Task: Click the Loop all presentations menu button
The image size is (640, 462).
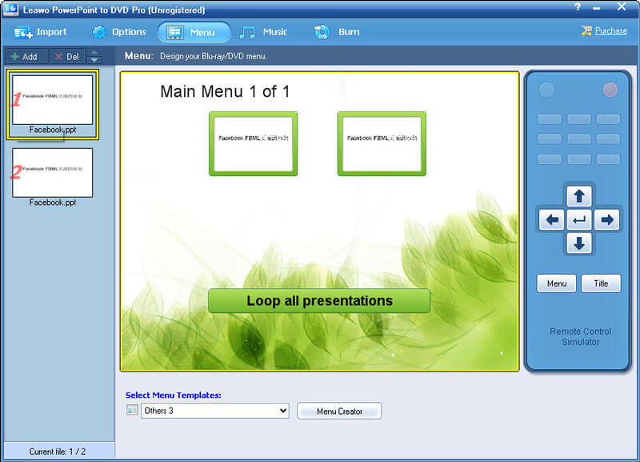Action: click(319, 301)
